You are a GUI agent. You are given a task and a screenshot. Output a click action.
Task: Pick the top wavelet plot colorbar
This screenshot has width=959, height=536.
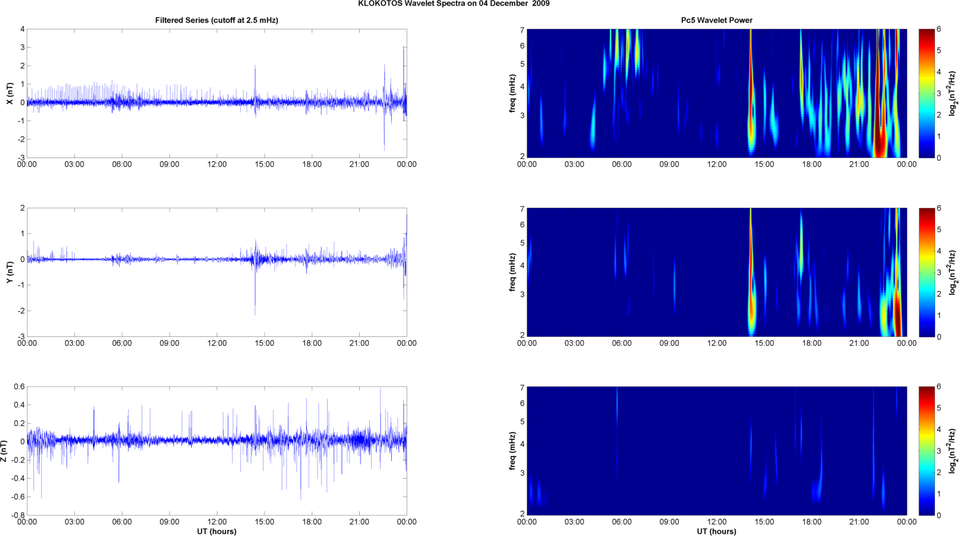(926, 93)
